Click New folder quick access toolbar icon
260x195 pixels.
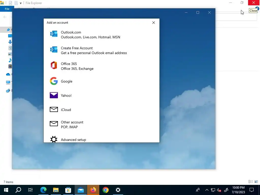click(16, 3)
